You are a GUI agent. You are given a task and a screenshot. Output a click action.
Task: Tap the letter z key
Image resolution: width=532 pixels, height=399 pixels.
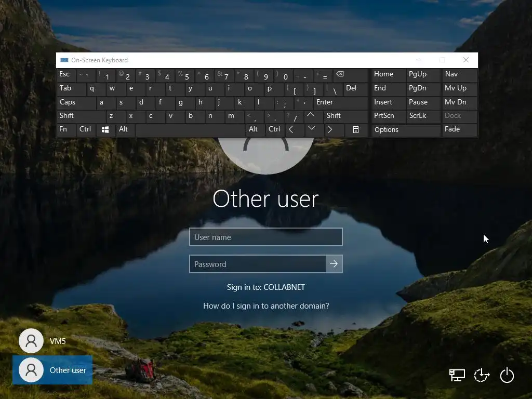[116, 116]
